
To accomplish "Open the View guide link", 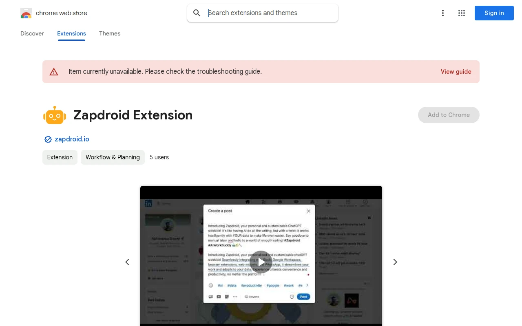I will 456,72.
